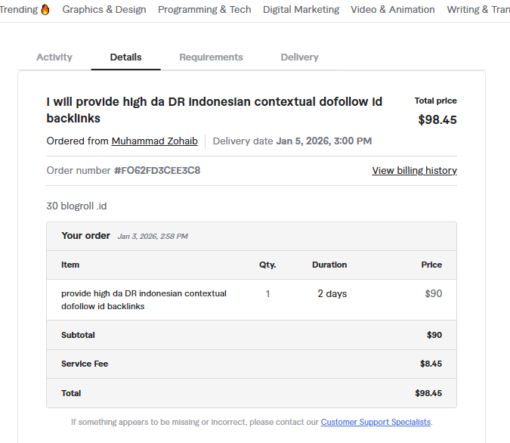510x443 pixels.
Task: Switch to the Activity tab
Action: coord(54,57)
